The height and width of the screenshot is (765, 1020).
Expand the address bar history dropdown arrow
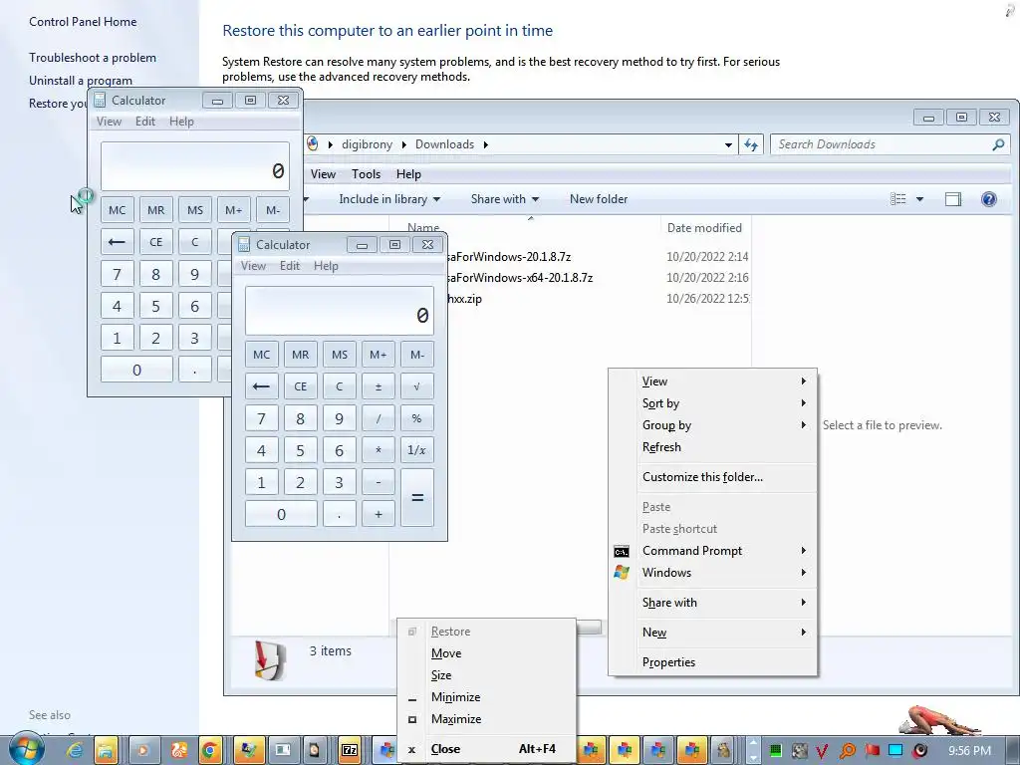click(728, 145)
